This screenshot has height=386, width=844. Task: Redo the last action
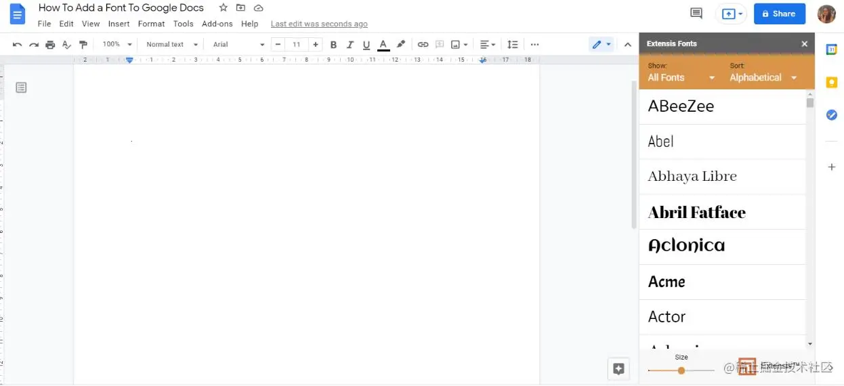point(34,45)
